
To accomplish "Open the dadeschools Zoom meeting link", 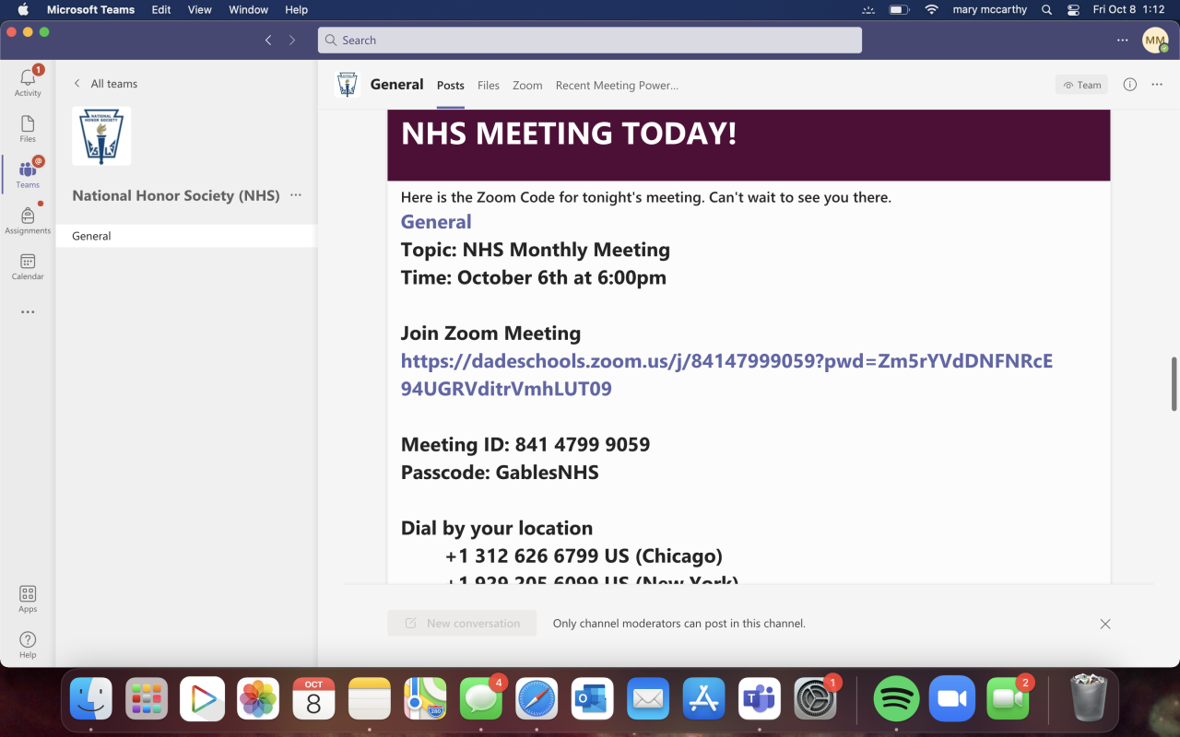I will [x=726, y=374].
